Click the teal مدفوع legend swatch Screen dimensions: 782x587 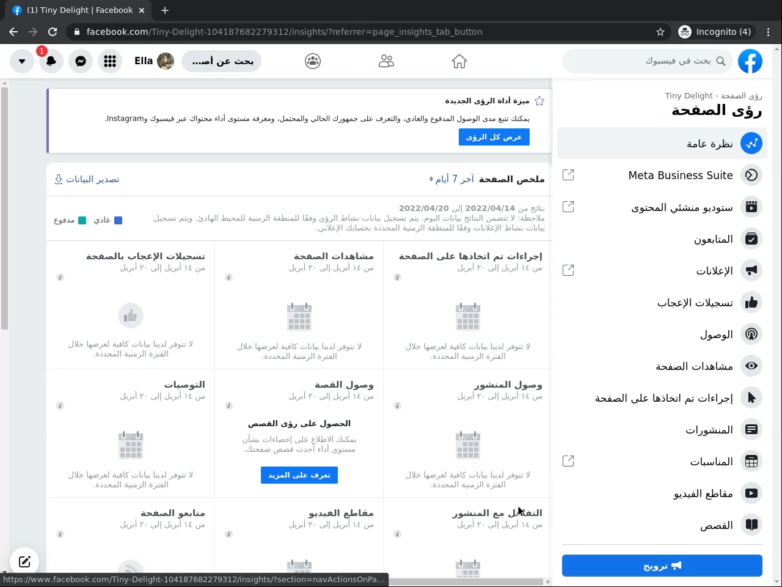pos(82,220)
